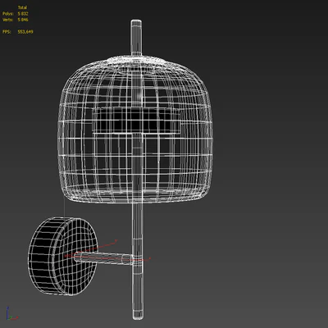Click the FPS readout value
328x328 pixels.
point(25,32)
